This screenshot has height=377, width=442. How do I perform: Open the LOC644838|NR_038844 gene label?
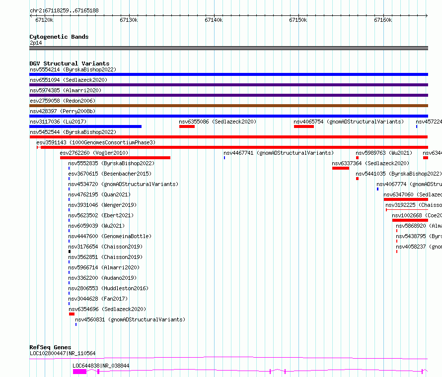pos(101,366)
